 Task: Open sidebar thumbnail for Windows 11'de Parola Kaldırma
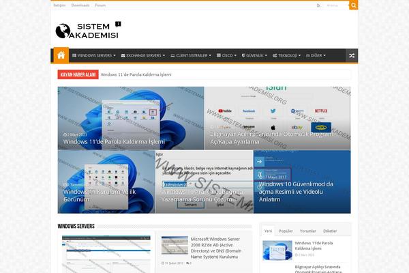(277, 250)
